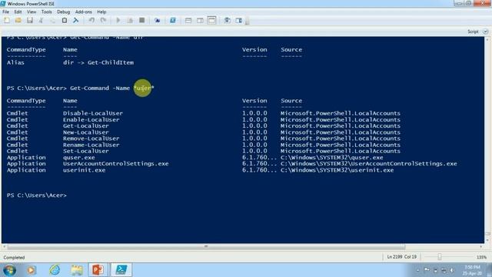Open the Debug menu
The image size is (492, 277).
[63, 12]
